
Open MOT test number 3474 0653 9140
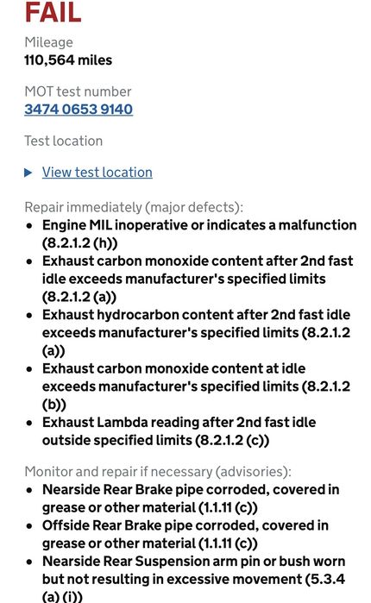point(79,110)
